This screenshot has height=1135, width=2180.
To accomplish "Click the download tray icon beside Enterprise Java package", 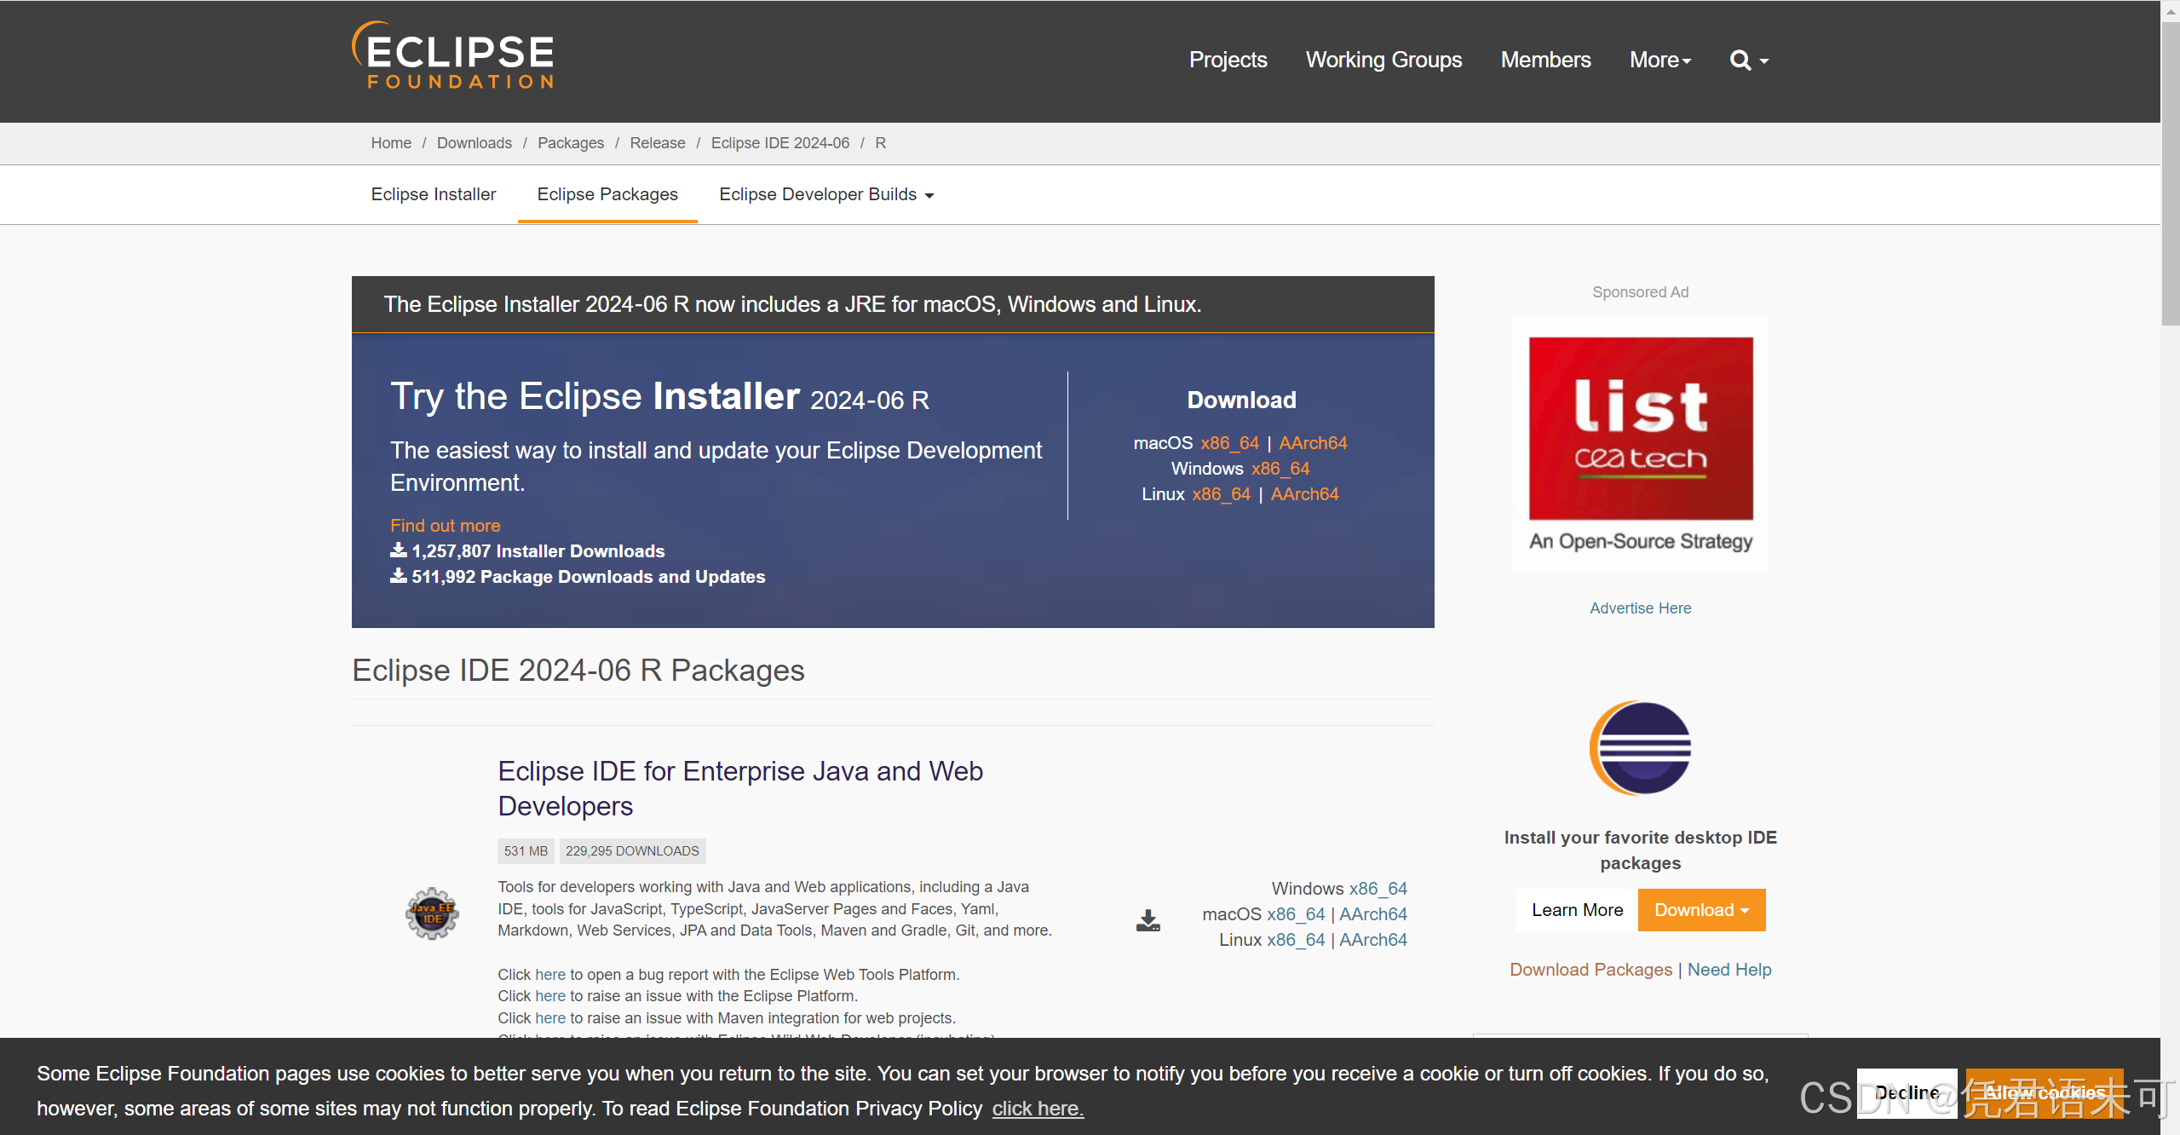I will 1148,920.
